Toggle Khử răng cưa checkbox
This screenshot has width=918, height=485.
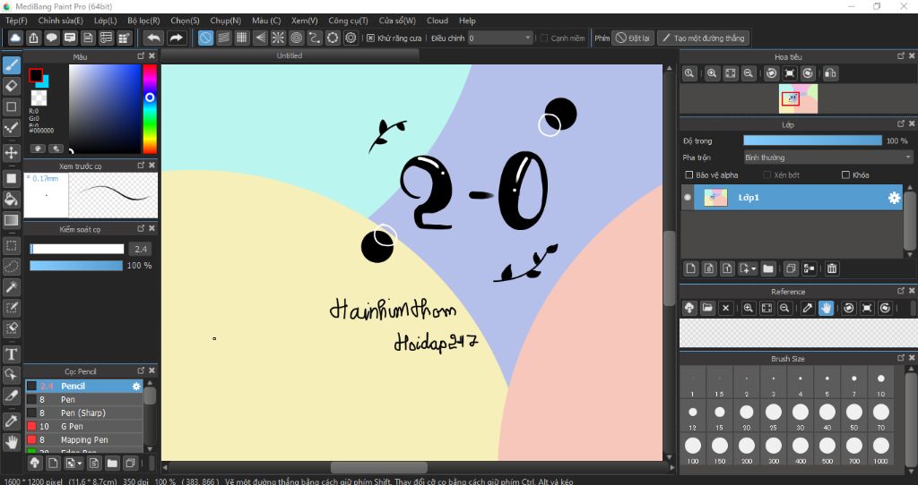point(370,38)
